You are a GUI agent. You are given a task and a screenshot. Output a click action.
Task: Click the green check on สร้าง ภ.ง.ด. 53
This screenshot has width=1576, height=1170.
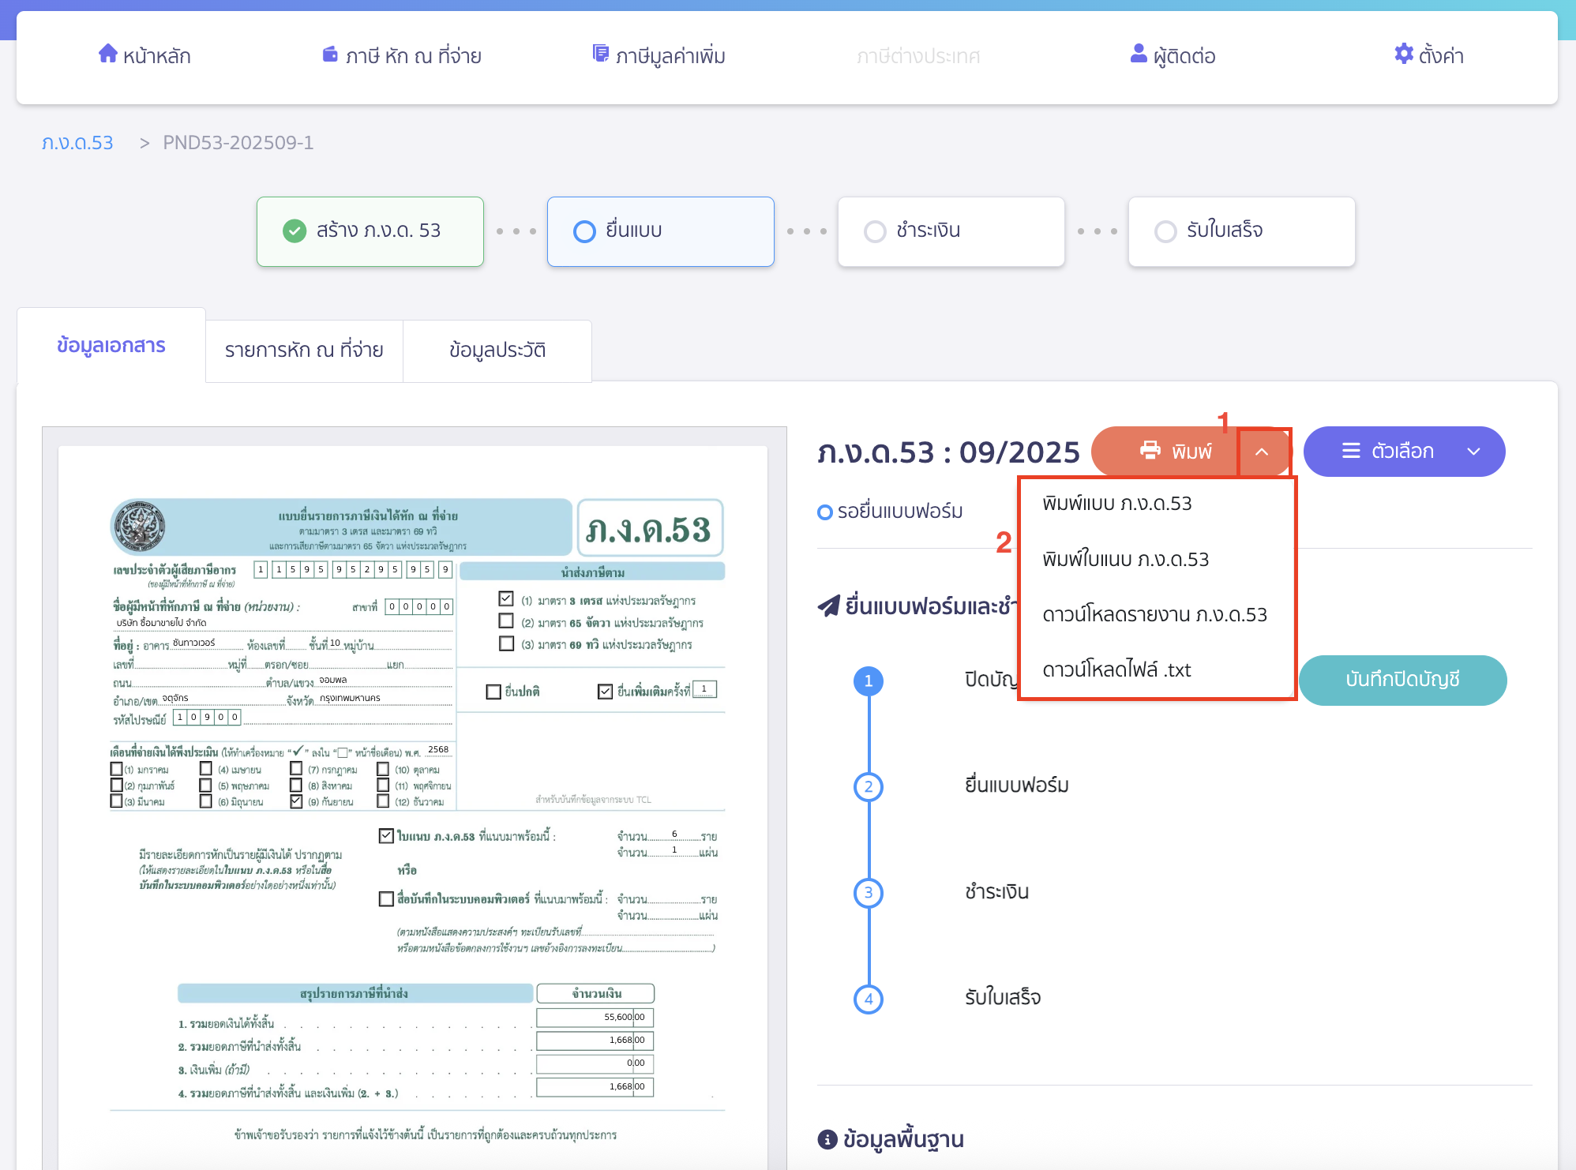(295, 231)
